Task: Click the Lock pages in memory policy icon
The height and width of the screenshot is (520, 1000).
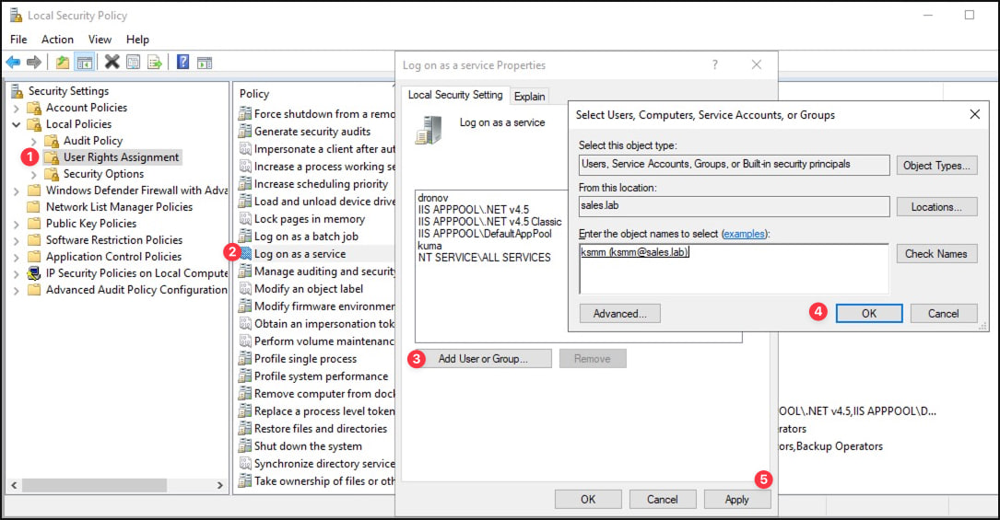Action: pos(245,219)
